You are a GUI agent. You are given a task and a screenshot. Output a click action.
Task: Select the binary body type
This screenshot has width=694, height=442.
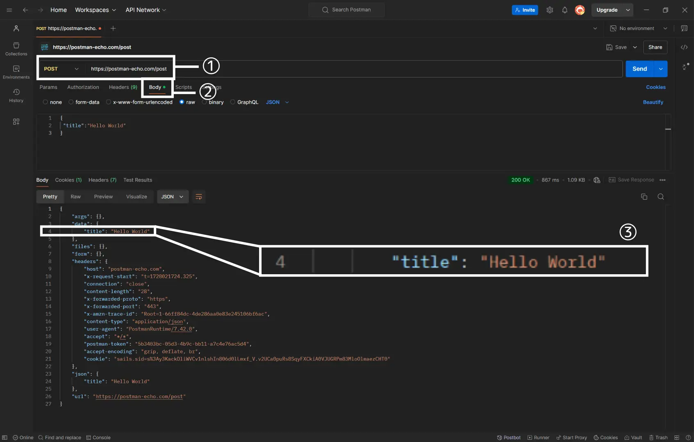click(x=213, y=102)
